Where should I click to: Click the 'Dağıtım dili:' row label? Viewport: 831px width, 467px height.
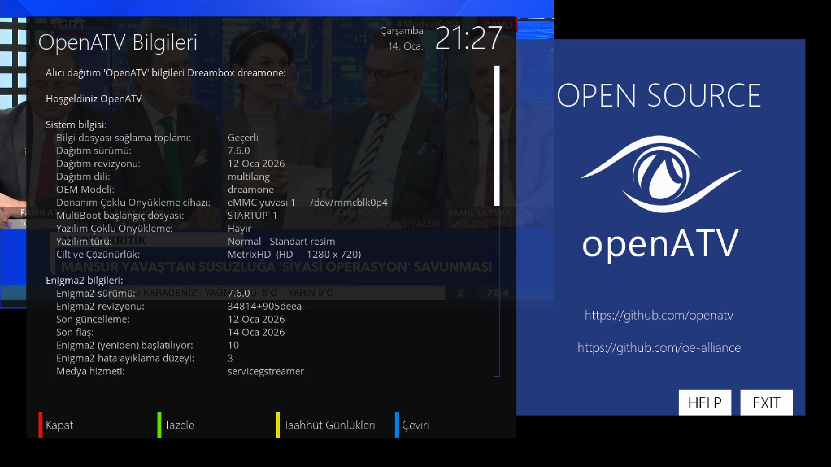(83, 177)
